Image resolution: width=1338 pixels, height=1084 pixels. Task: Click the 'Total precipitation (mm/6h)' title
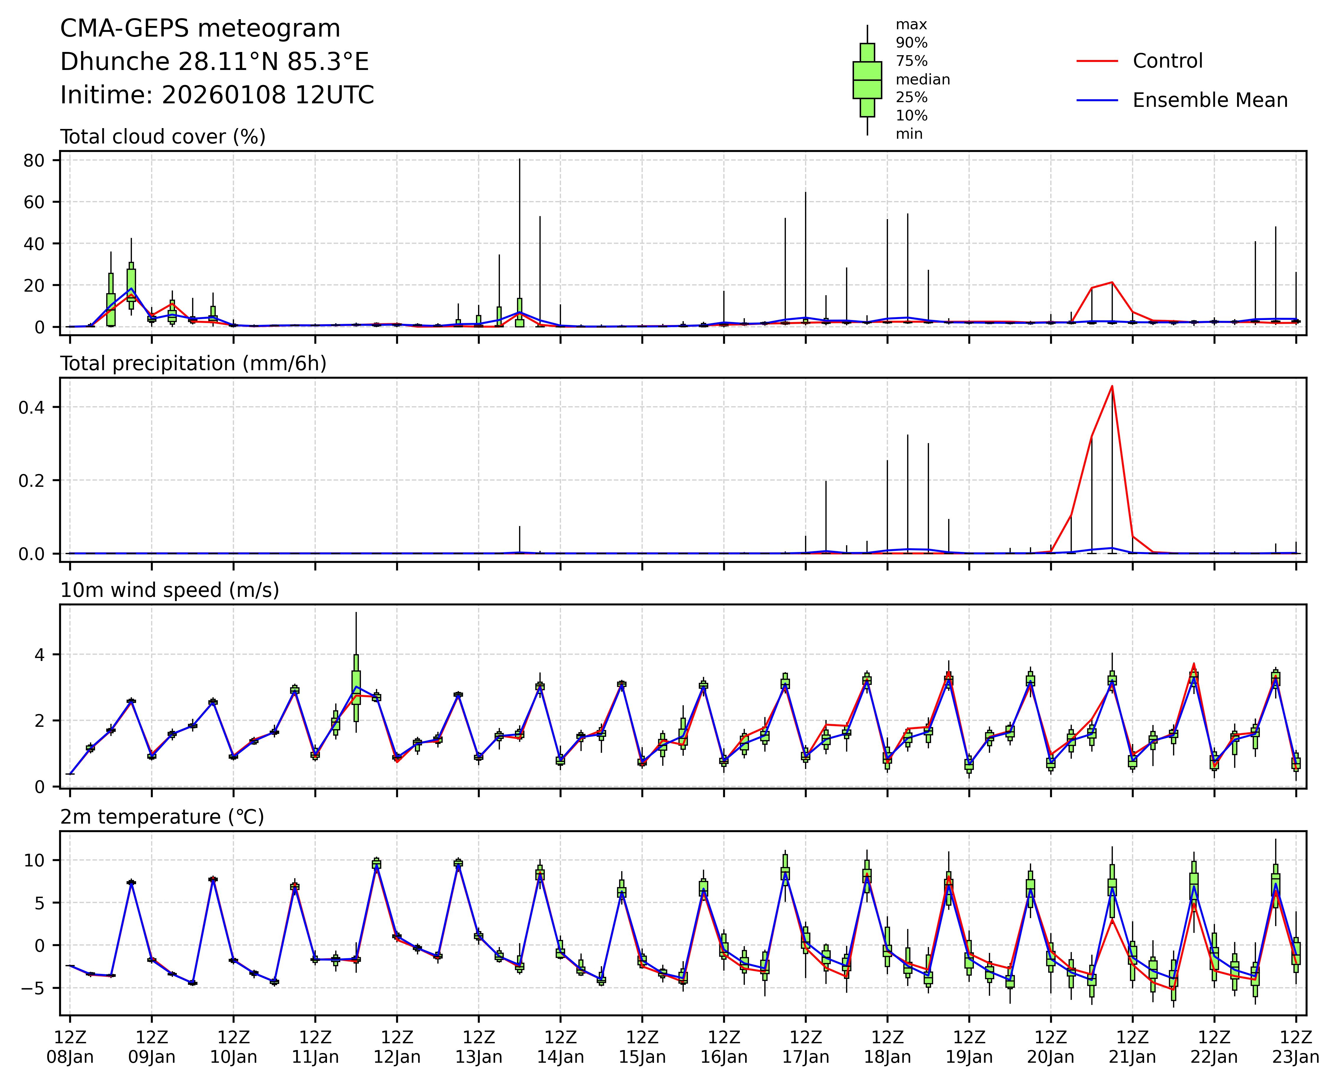(x=194, y=363)
